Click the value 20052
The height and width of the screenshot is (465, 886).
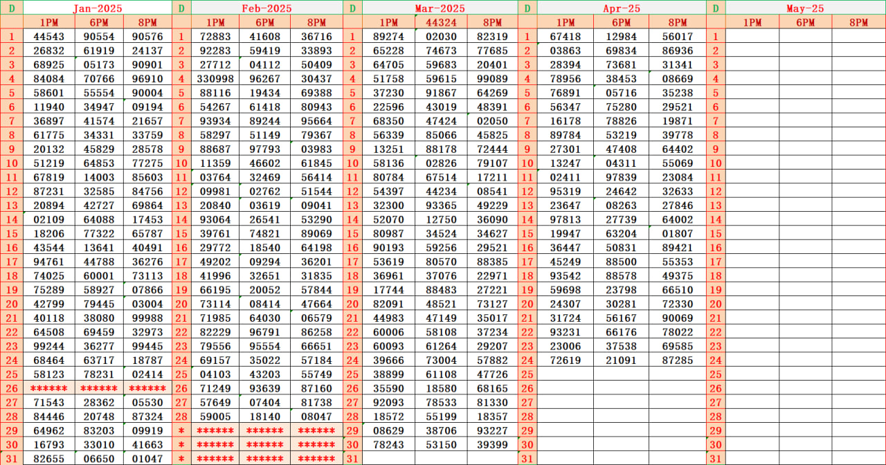(265, 290)
